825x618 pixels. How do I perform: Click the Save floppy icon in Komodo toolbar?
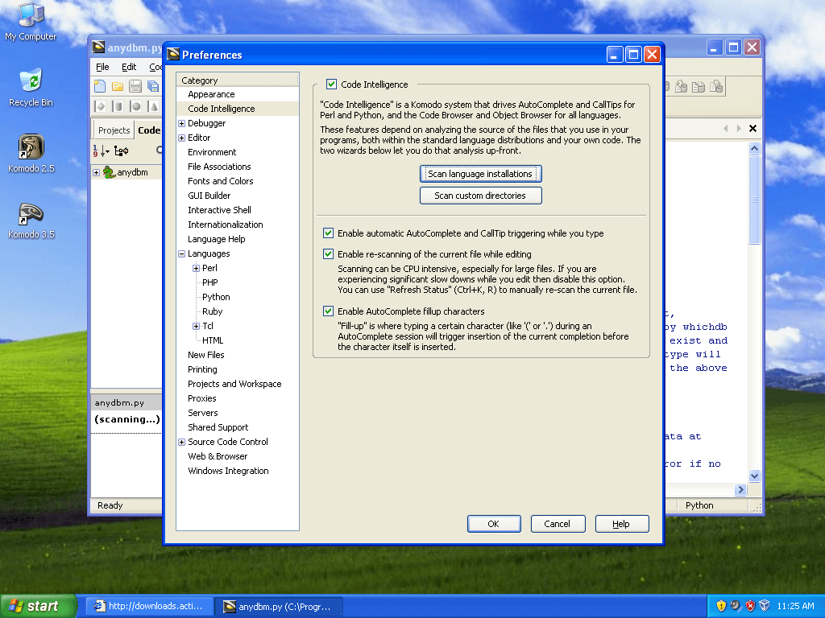pos(135,86)
